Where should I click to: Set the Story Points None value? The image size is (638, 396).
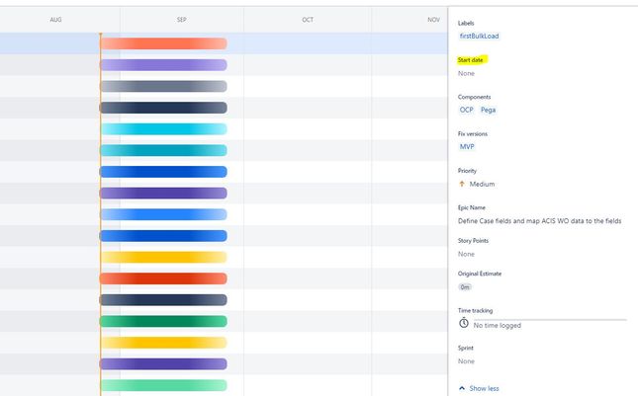466,254
